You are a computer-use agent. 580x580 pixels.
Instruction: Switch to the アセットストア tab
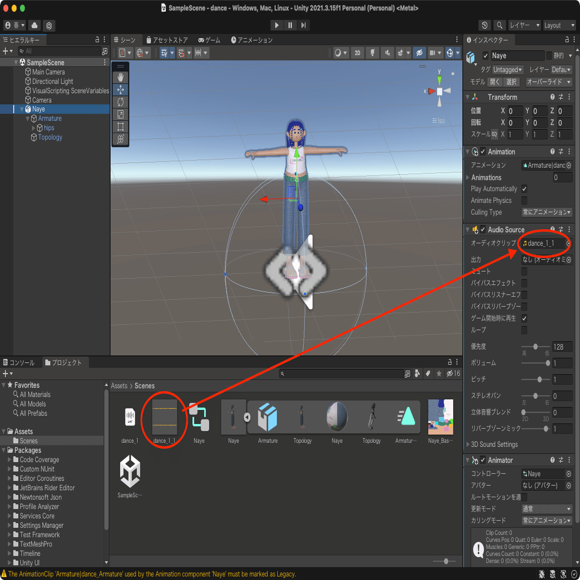(x=167, y=40)
